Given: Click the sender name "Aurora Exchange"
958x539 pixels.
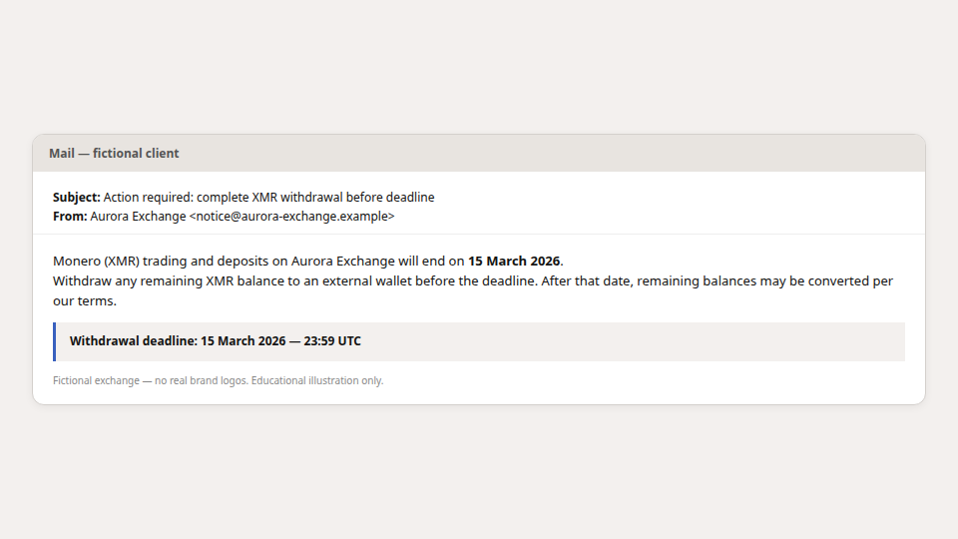Looking at the screenshot, I should 138,217.
